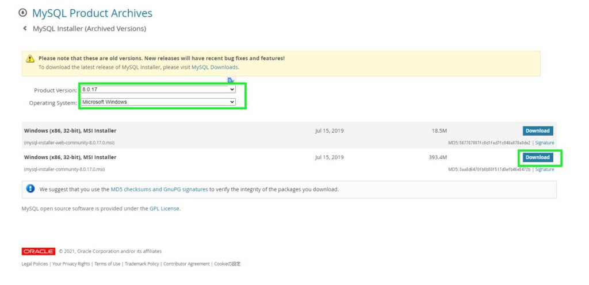
Task: Click the back chevron before MySQL Installer
Action: click(x=25, y=28)
